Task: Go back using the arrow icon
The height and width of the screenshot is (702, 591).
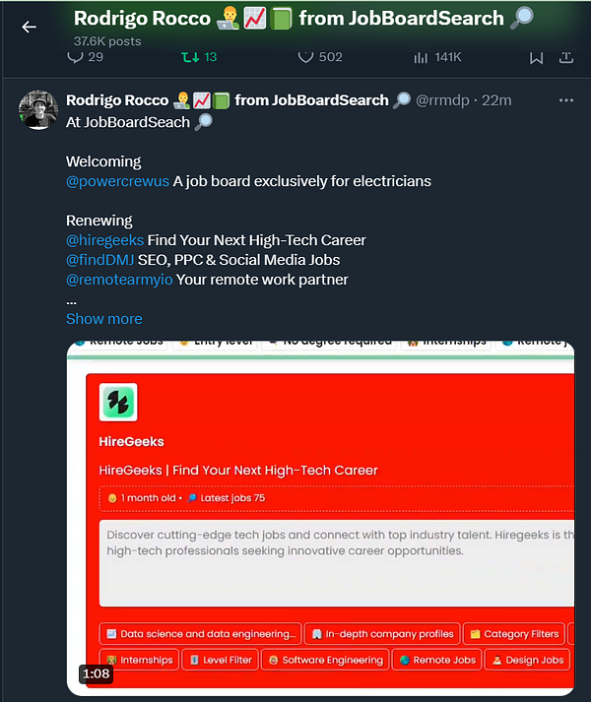Action: tap(30, 28)
